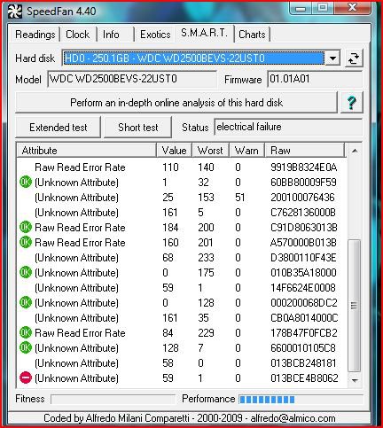Click the empty Fitness progress bar
This screenshot has width=383, height=428.
tap(113, 400)
